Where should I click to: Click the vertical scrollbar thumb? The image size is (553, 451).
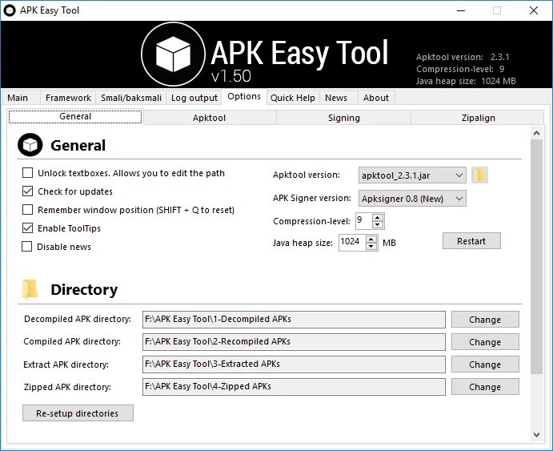coord(536,256)
